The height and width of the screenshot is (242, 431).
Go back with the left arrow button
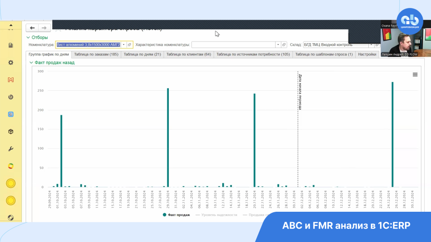pos(32,28)
